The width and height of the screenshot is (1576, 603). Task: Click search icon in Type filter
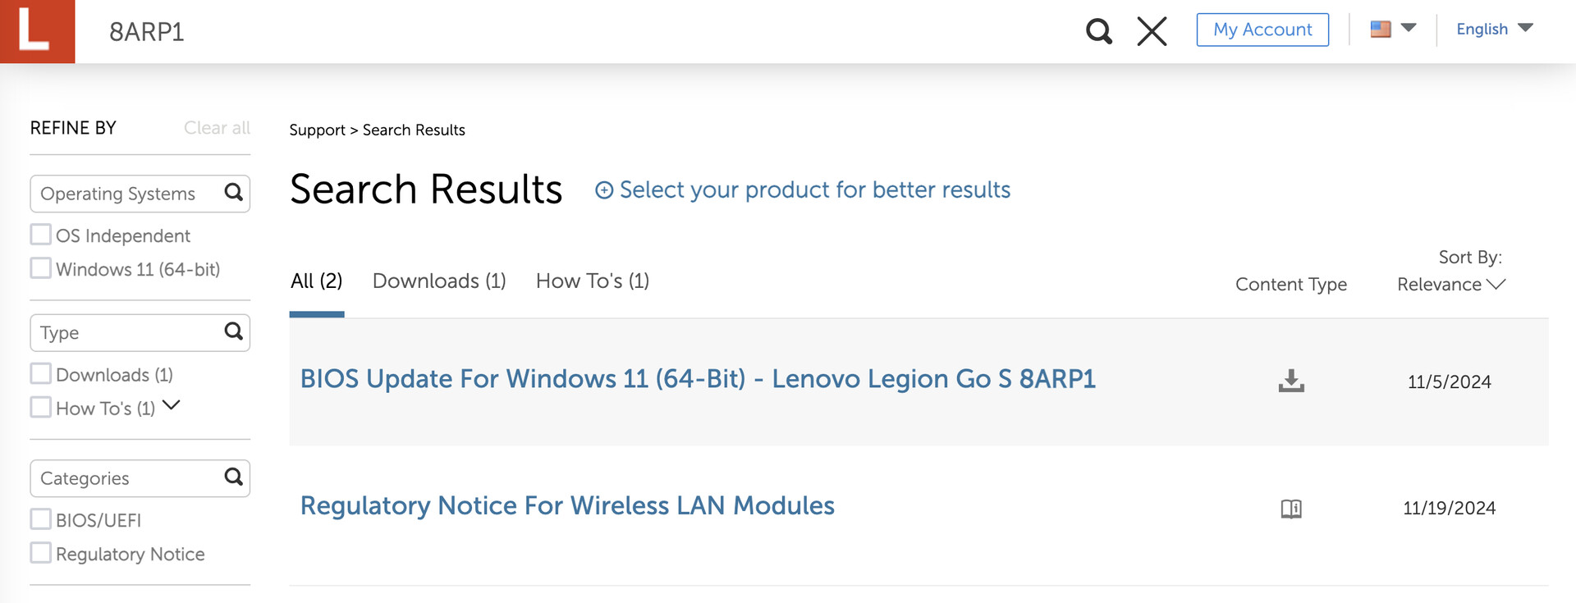coord(233,331)
